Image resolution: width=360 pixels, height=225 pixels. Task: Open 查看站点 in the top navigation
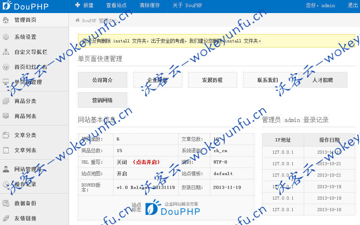click(x=116, y=5)
